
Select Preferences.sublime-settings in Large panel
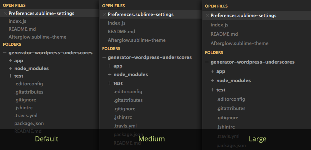tap(244, 15)
